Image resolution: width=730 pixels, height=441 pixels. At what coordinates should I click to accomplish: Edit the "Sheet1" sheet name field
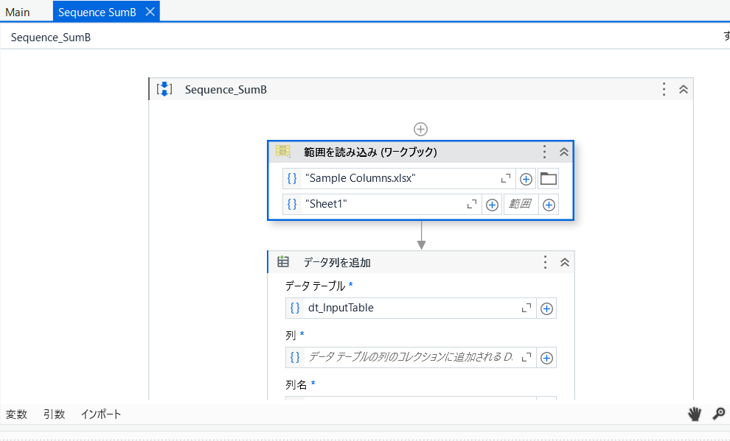tap(382, 205)
